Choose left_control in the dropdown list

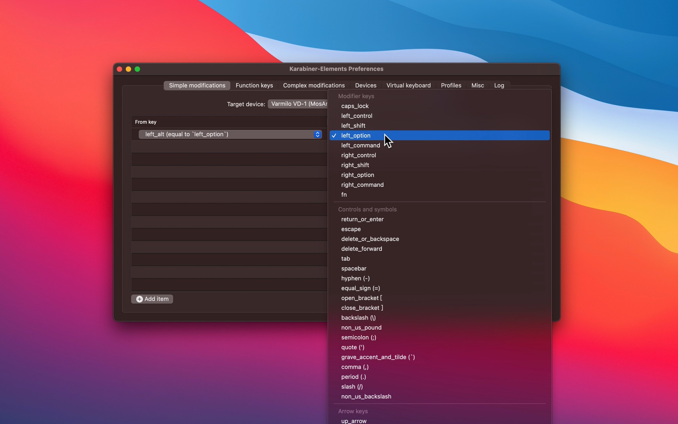[439, 116]
